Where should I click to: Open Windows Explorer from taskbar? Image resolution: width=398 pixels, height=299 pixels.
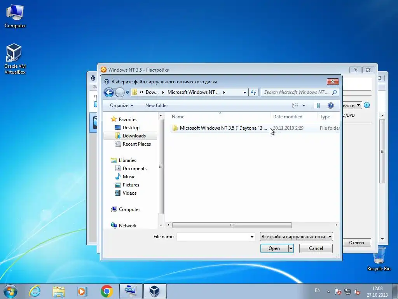click(59, 291)
